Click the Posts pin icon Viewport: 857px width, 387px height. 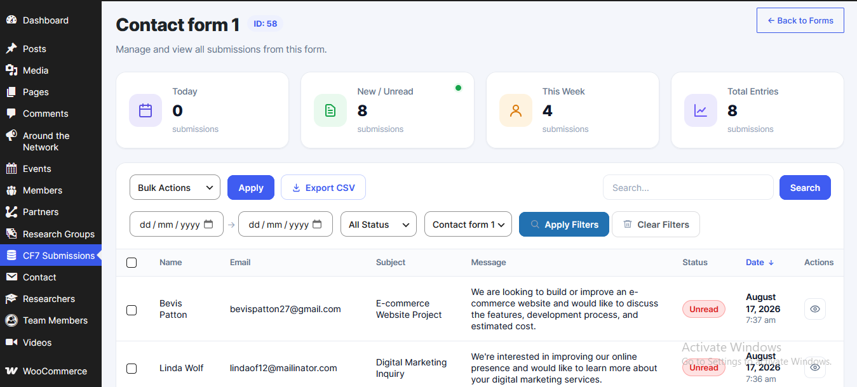pyautogui.click(x=11, y=49)
